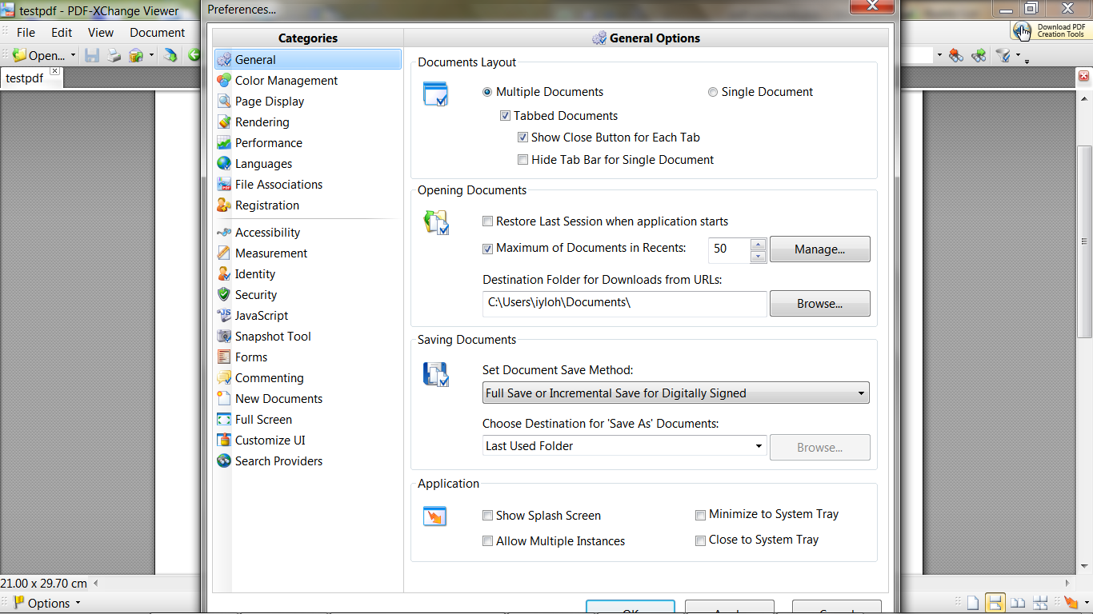Click the Continuous Facing layout icon
The width and height of the screenshot is (1093, 614).
click(x=1040, y=603)
